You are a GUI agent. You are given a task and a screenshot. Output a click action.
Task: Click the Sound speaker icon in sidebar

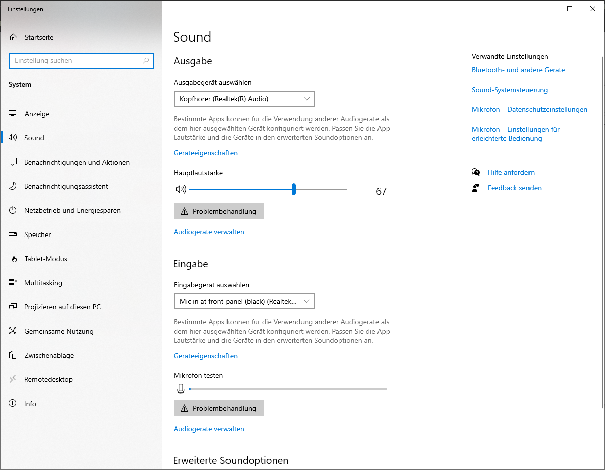(x=13, y=138)
